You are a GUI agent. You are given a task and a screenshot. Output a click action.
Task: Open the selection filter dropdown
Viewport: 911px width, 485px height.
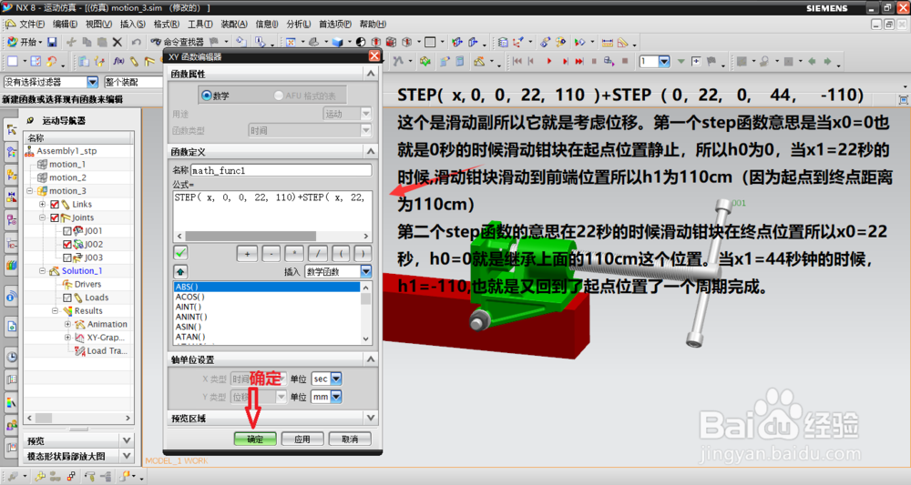pos(92,82)
